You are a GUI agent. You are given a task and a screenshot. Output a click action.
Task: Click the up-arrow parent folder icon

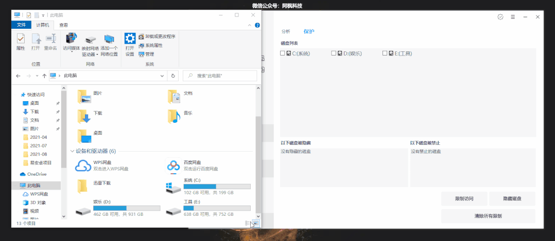click(44, 76)
